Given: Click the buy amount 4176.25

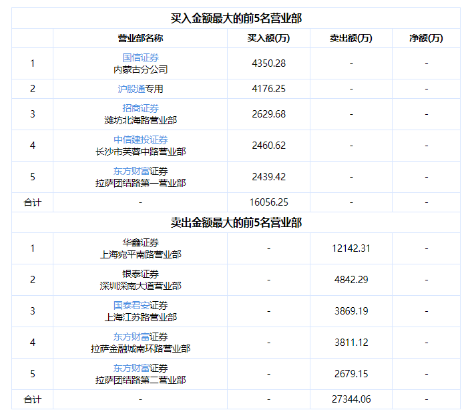Looking at the screenshot, I should (x=268, y=89).
